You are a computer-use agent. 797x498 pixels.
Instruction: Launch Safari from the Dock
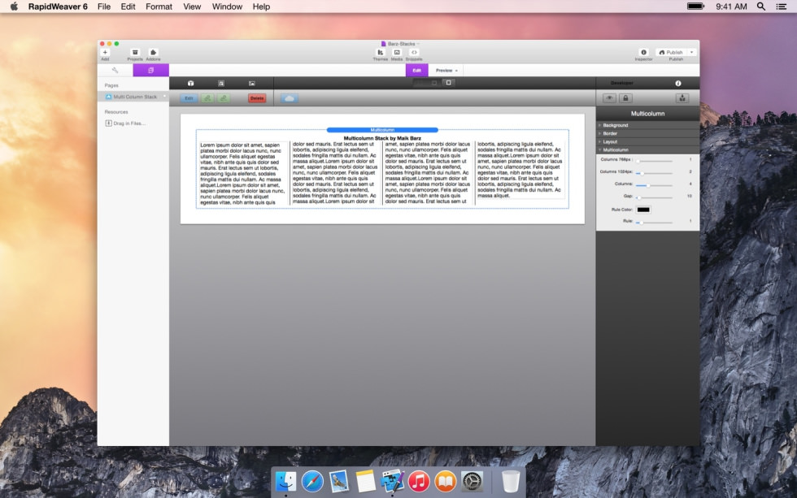[312, 481]
